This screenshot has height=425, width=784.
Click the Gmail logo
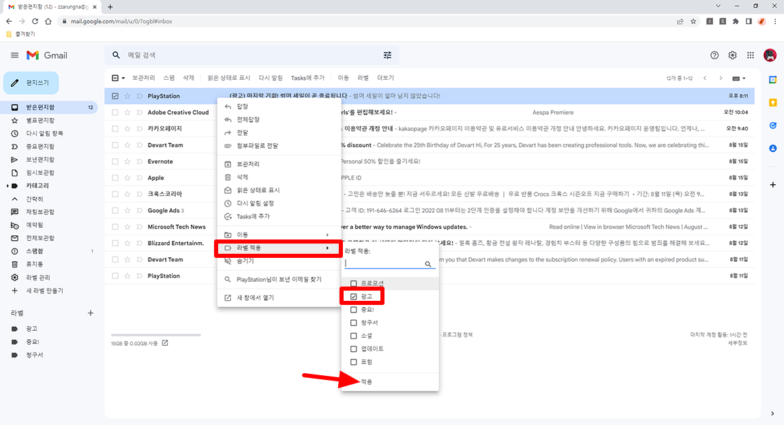(46, 55)
